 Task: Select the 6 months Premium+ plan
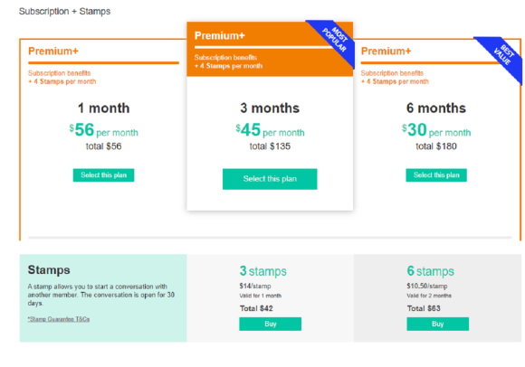436,175
